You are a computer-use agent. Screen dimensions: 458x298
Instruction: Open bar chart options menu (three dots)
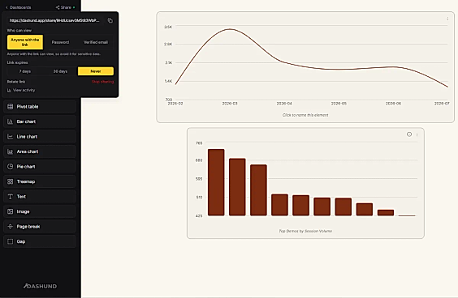click(x=417, y=134)
